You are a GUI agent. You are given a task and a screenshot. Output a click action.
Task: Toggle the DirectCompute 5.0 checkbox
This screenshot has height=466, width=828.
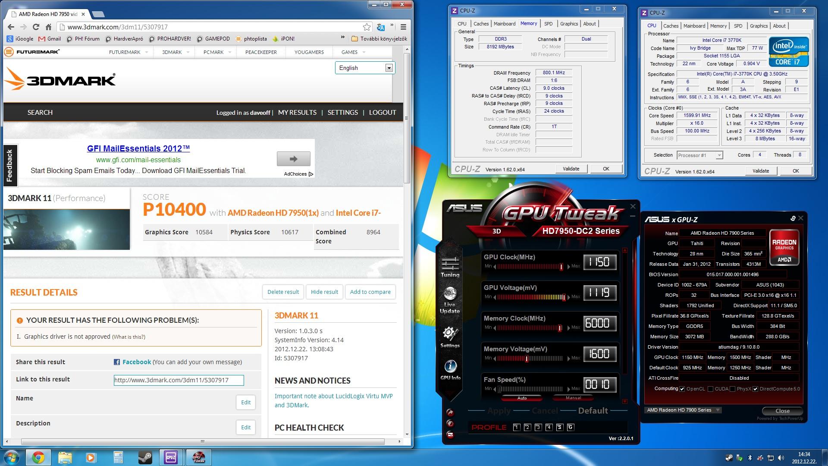click(755, 389)
